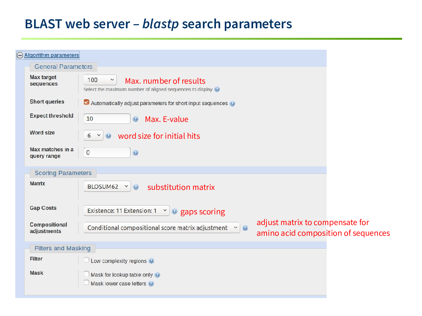422x316 pixels.
Task: Uncheck automatically adjust parameters for short queries
Action: tap(87, 102)
